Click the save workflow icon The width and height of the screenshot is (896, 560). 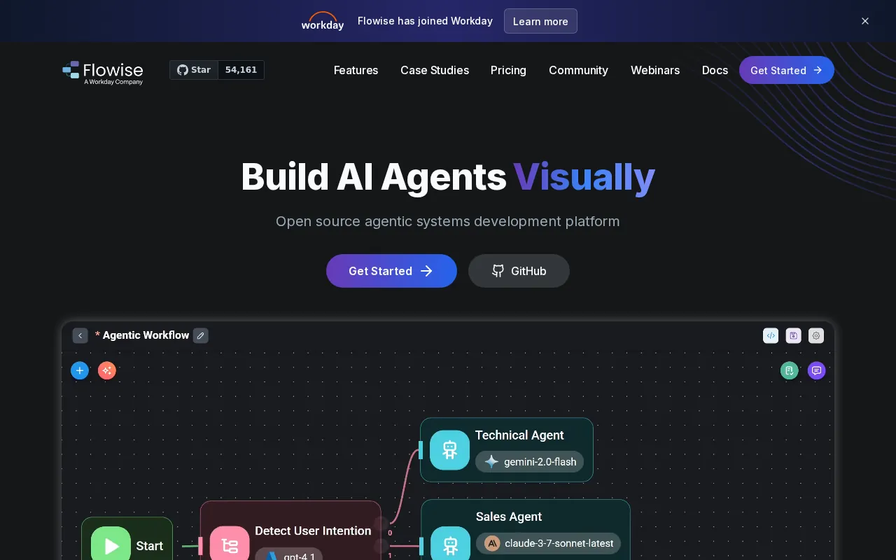(x=793, y=335)
